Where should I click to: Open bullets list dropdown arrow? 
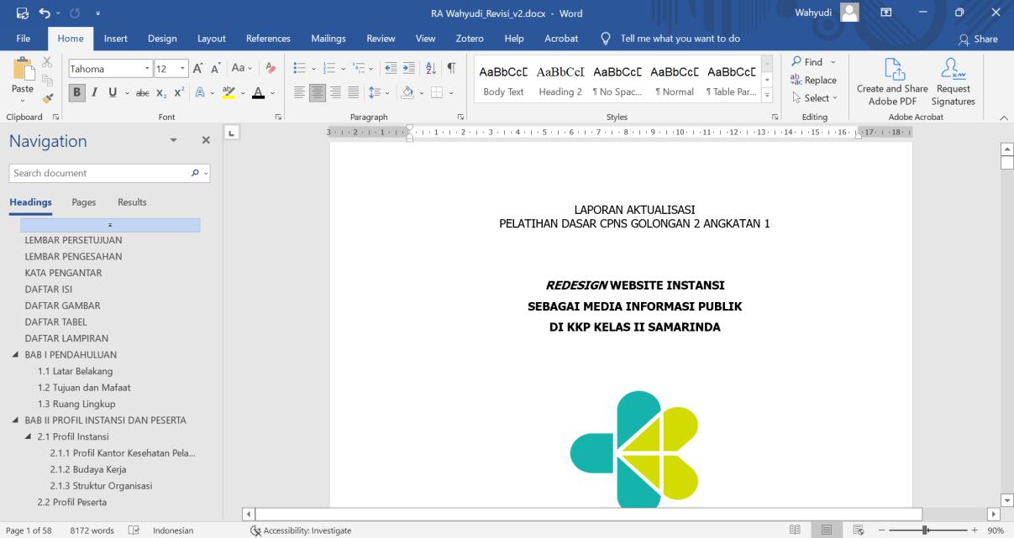click(314, 69)
